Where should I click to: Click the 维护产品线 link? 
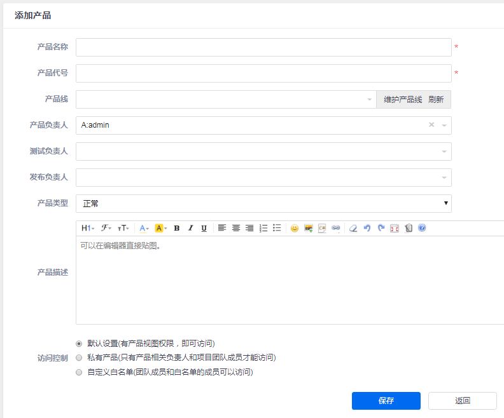pos(403,100)
